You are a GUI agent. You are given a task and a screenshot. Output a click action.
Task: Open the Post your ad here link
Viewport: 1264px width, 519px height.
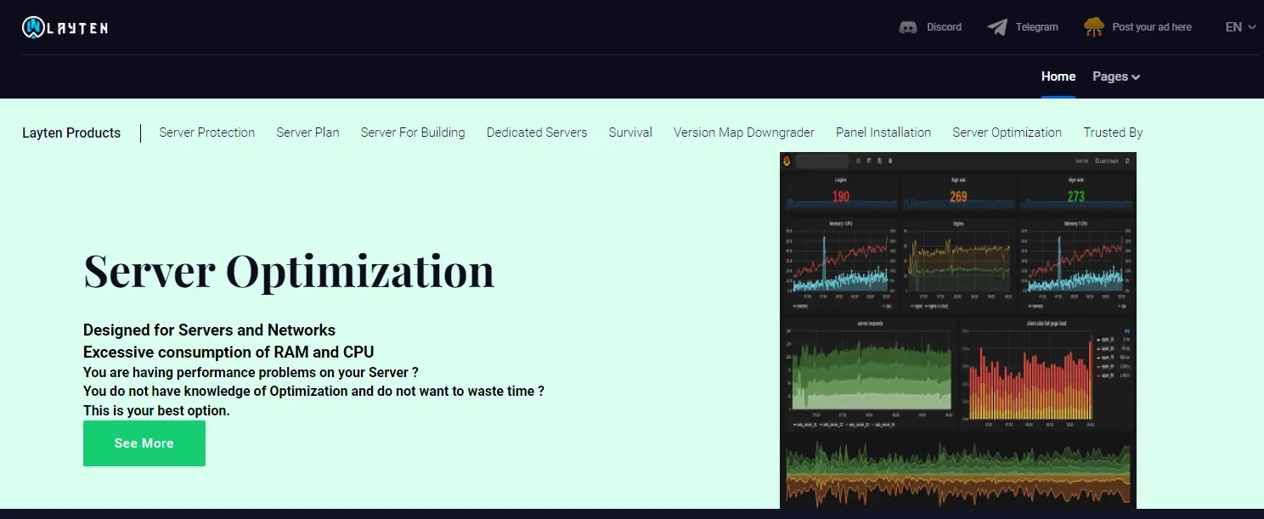click(x=1152, y=27)
